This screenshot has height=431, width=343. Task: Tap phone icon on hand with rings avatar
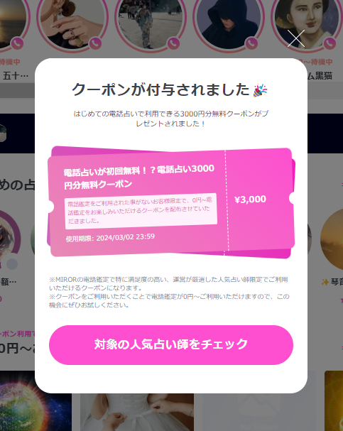point(95,43)
